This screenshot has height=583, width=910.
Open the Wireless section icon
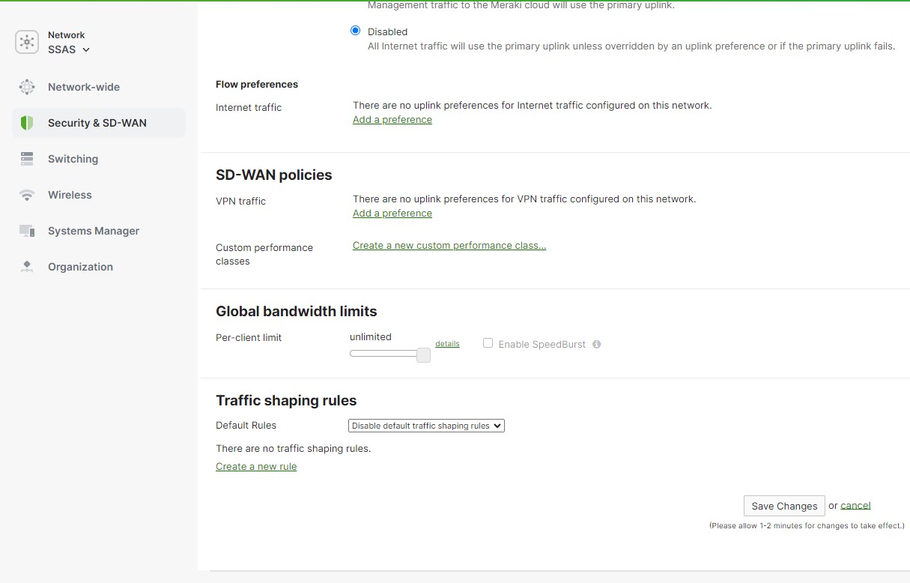pos(27,194)
